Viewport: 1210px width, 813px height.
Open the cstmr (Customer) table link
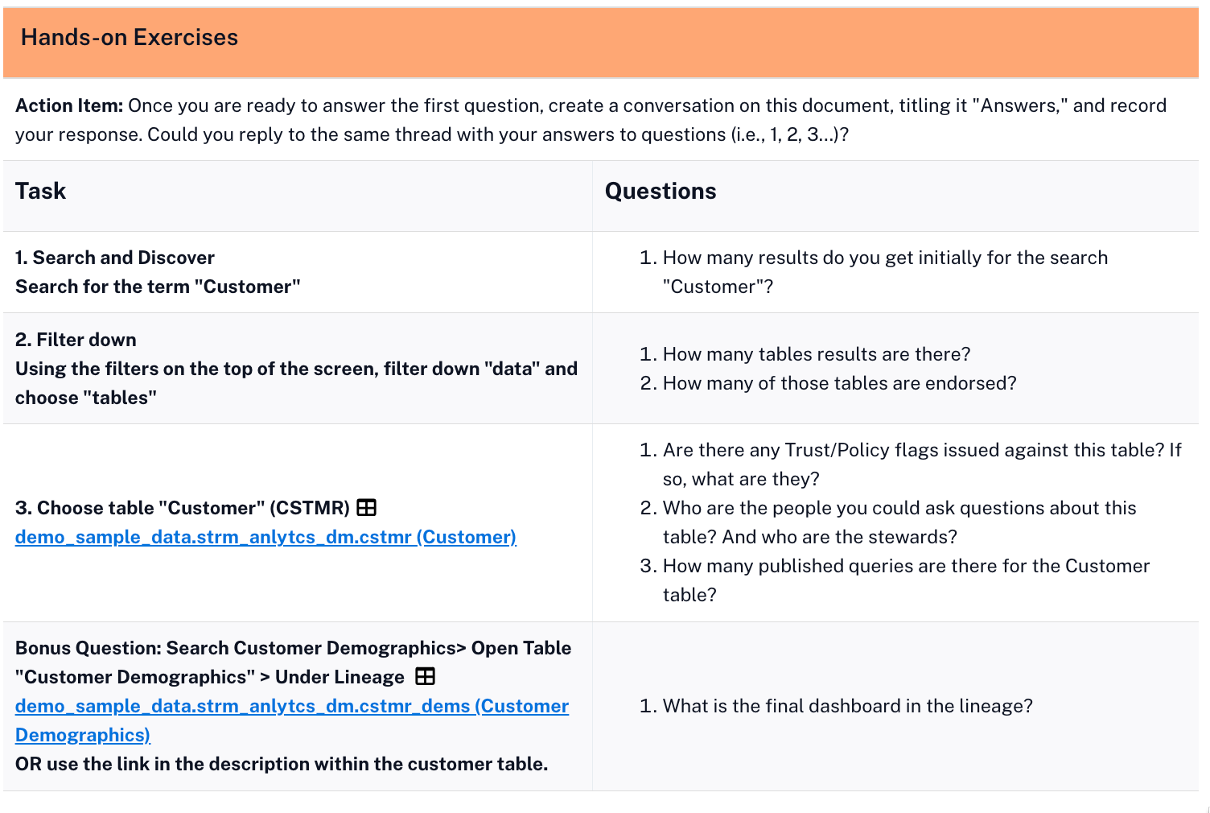(x=265, y=537)
